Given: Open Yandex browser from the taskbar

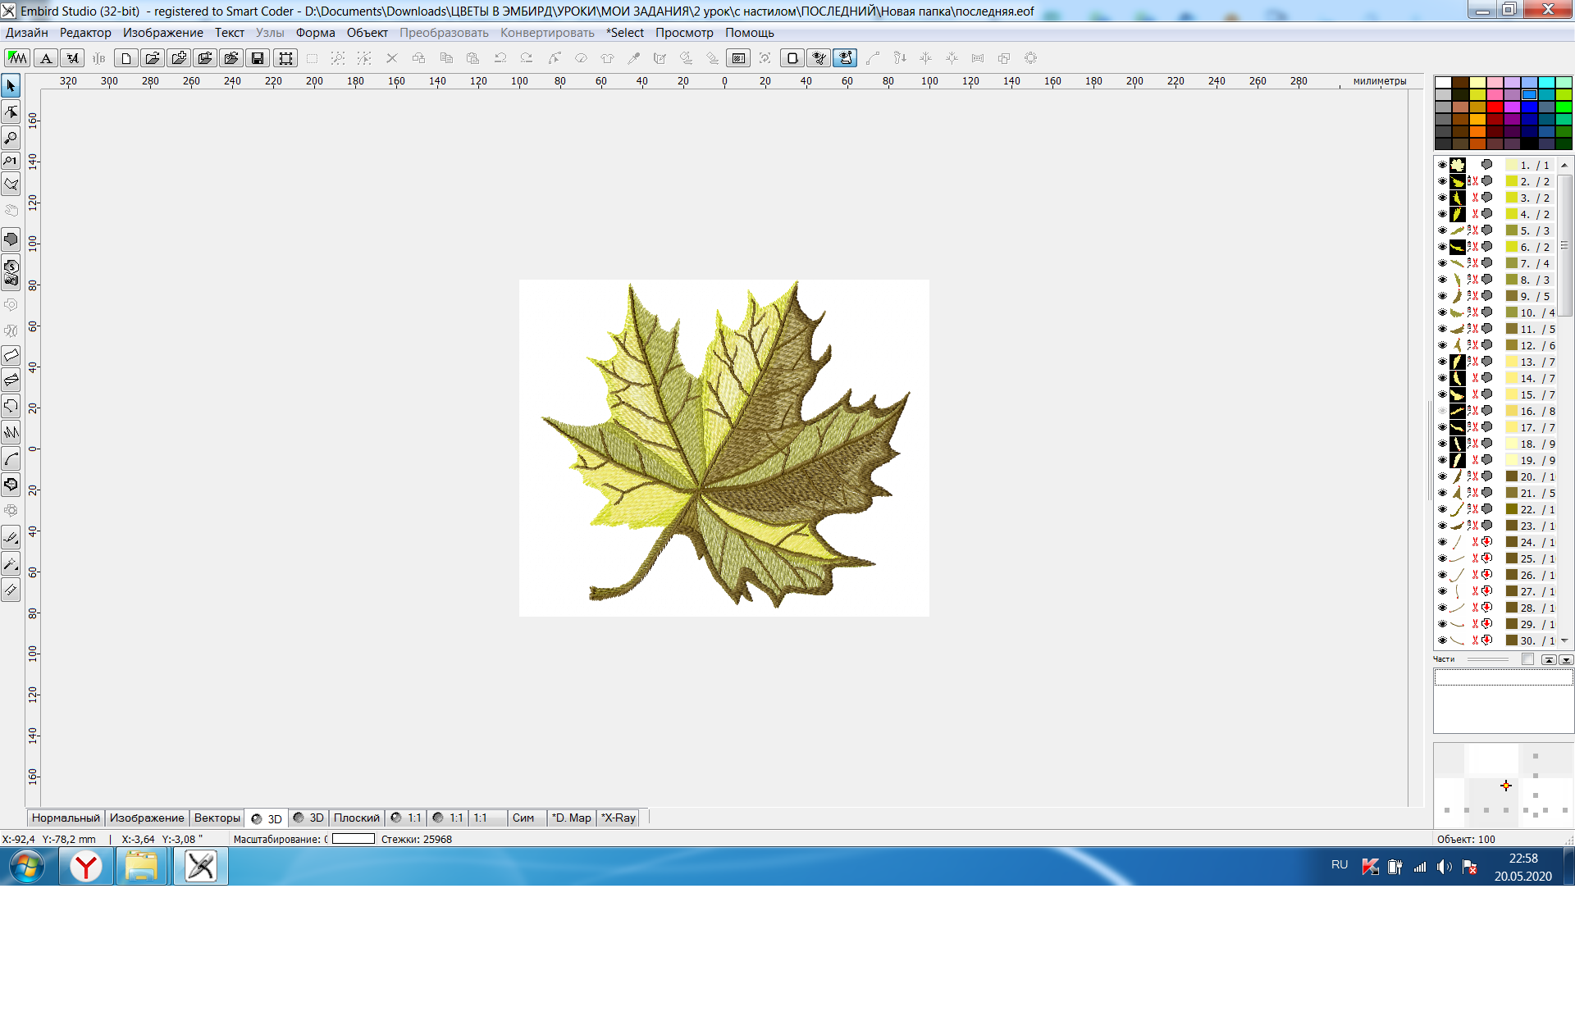Looking at the screenshot, I should pos(86,866).
